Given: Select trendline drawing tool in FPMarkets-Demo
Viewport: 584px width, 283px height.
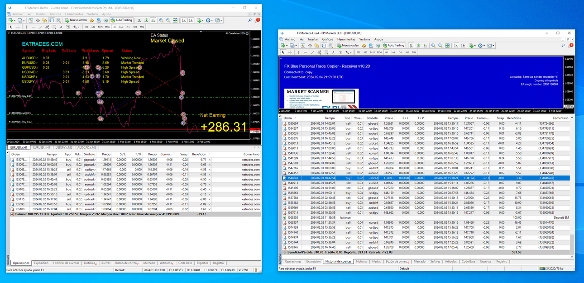Looking at the screenshot, I should coord(40,27).
